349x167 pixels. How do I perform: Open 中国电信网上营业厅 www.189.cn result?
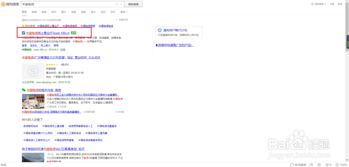[x=47, y=33]
